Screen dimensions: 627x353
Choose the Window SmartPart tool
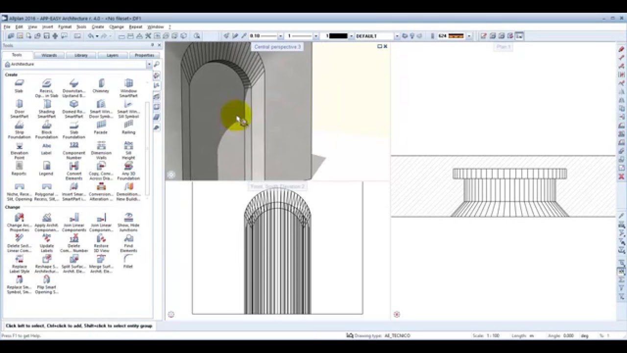[128, 88]
